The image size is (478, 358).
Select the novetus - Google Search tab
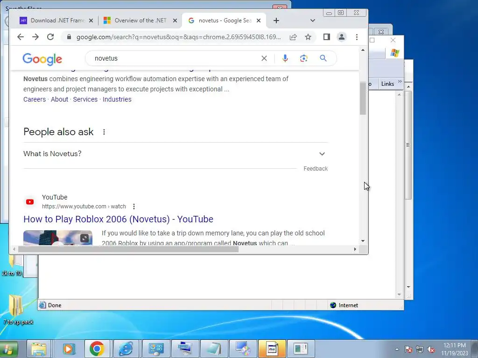click(x=224, y=21)
